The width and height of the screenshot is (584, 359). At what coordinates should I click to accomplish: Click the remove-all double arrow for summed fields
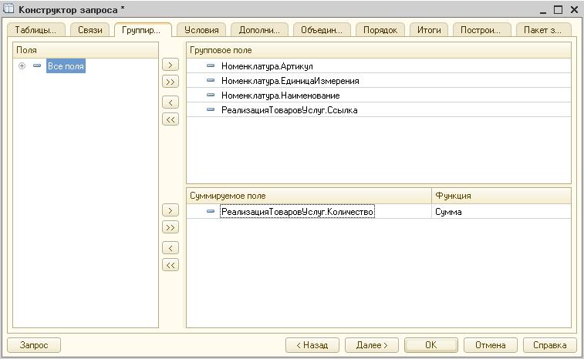tap(170, 265)
